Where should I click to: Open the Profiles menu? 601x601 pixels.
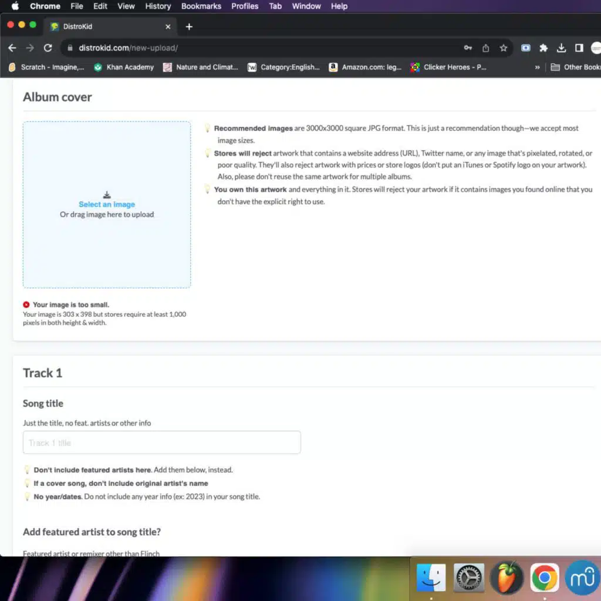[245, 6]
